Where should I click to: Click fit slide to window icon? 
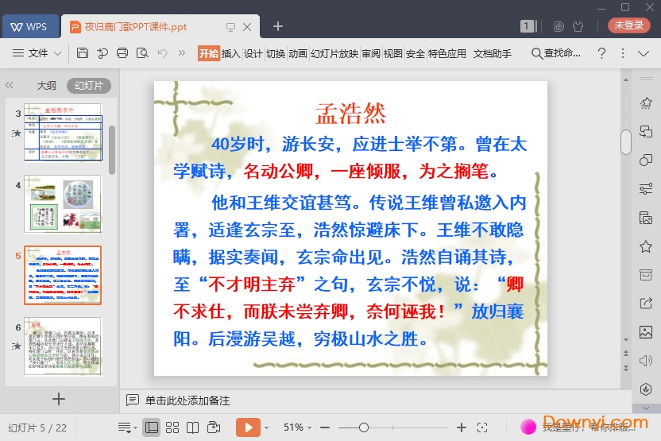click(481, 427)
